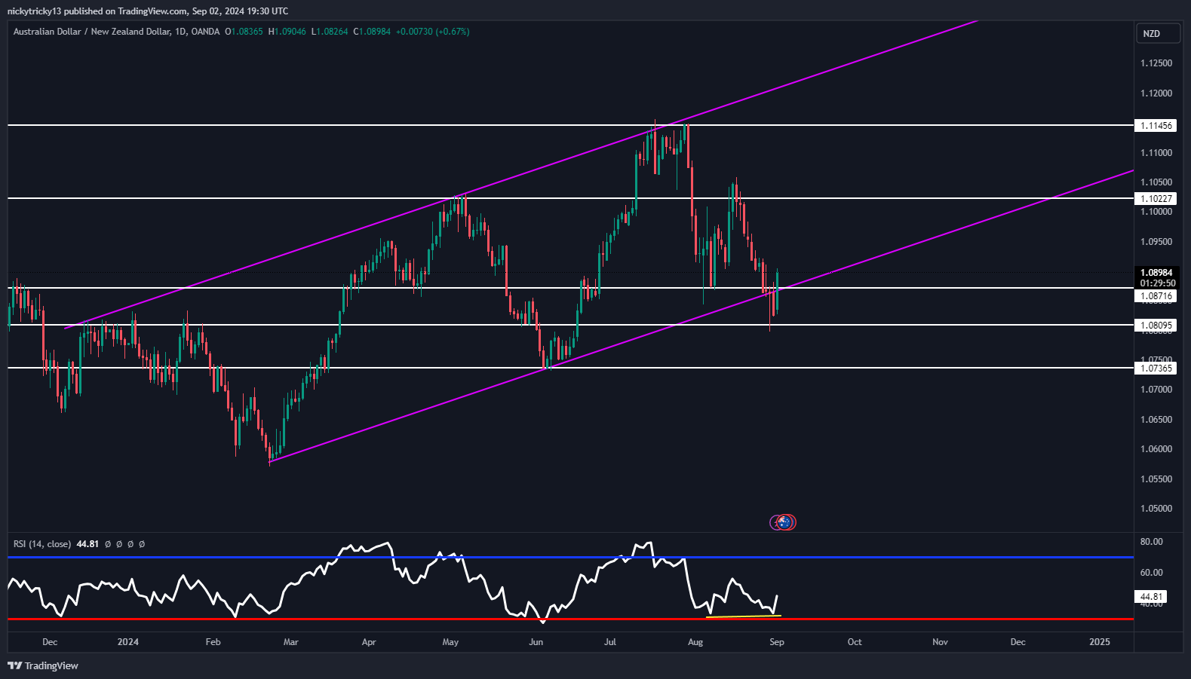The image size is (1191, 679).
Task: Click the TradingView logo in bottom corner
Action: 43,665
